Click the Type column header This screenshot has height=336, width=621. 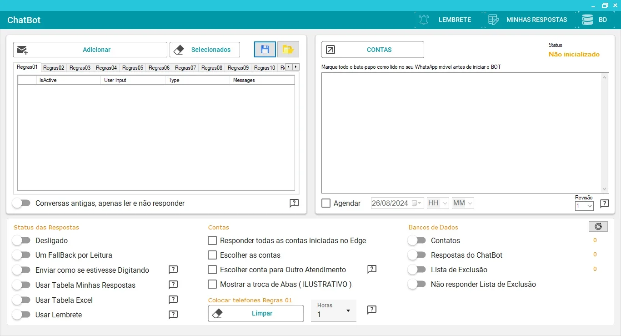tap(198, 80)
